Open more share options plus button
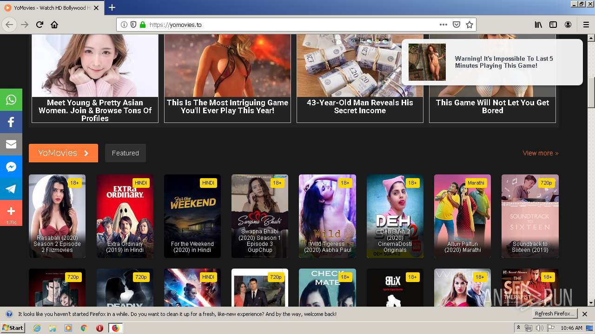 (11, 213)
